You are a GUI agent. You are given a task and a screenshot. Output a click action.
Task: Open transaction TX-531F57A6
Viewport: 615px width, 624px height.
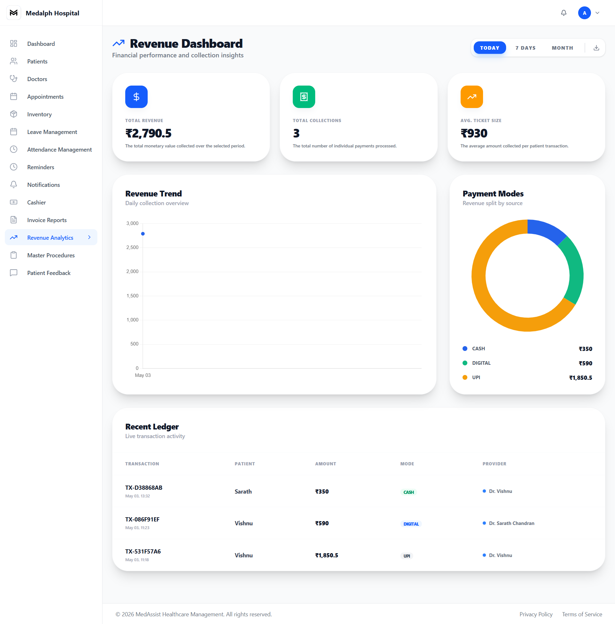(143, 551)
